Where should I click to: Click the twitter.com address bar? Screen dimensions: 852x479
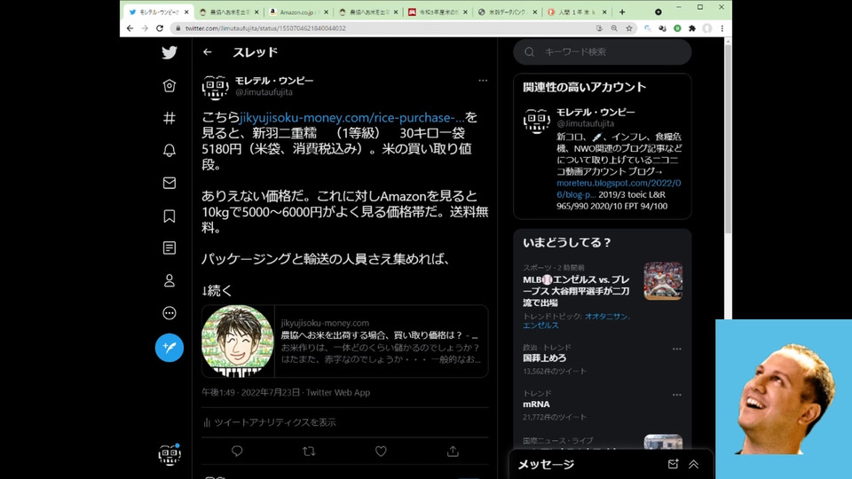(402, 28)
